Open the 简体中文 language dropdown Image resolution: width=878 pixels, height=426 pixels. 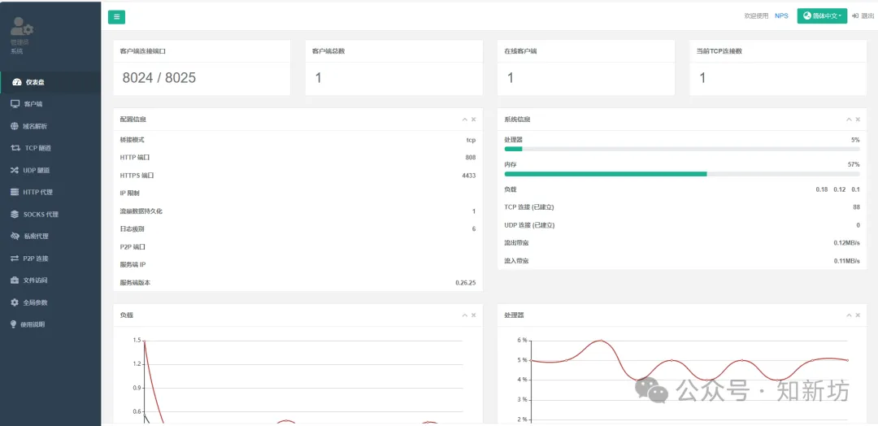point(822,15)
